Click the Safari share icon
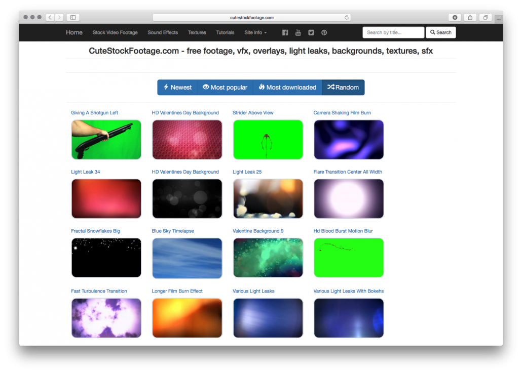This screenshot has width=522, height=373. [470, 17]
